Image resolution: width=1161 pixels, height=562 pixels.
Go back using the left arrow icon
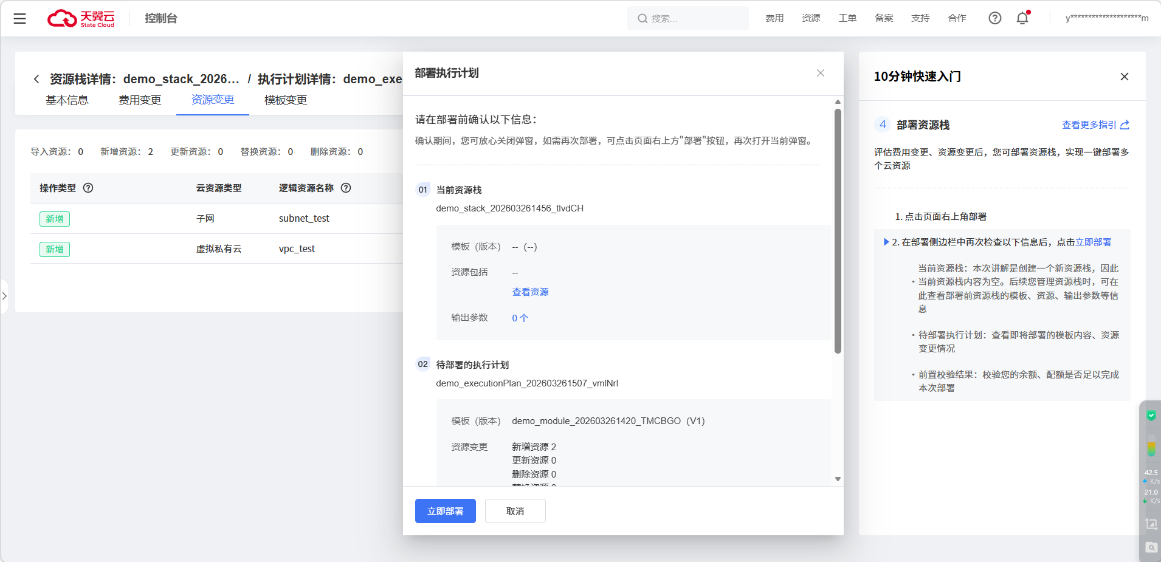click(36, 79)
